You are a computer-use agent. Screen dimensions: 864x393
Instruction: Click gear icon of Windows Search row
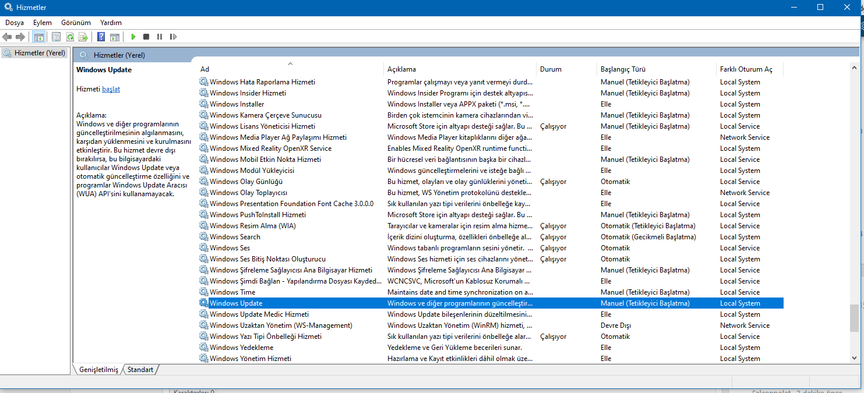[203, 237]
